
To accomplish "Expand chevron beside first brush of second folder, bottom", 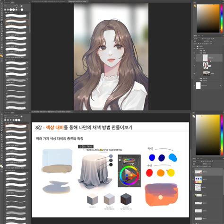I will 27,173.
